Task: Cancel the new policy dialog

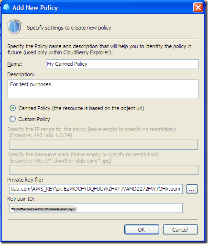Action: coord(180,230)
